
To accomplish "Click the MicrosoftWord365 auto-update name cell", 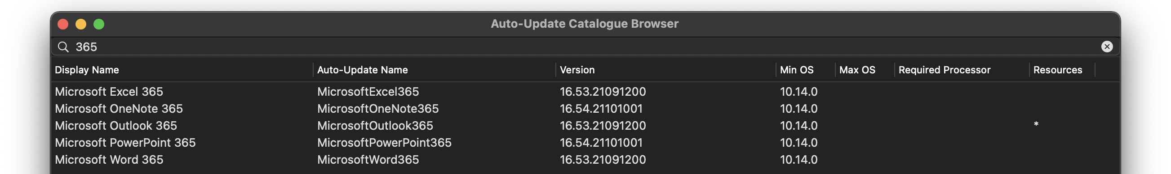I will point(368,160).
